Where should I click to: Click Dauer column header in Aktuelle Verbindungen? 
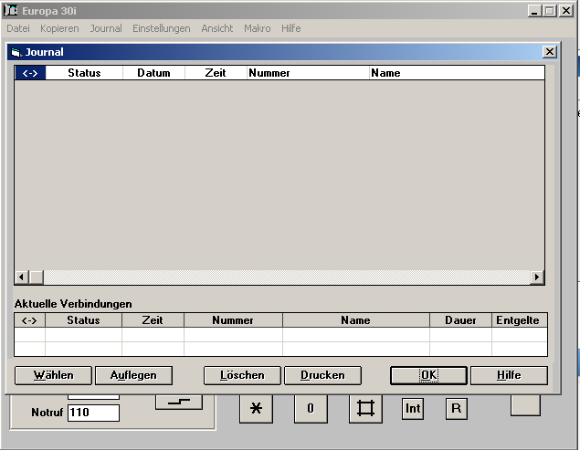pos(460,320)
